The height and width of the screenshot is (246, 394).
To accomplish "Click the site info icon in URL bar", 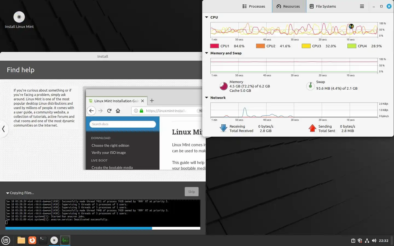I will (x=136, y=111).
